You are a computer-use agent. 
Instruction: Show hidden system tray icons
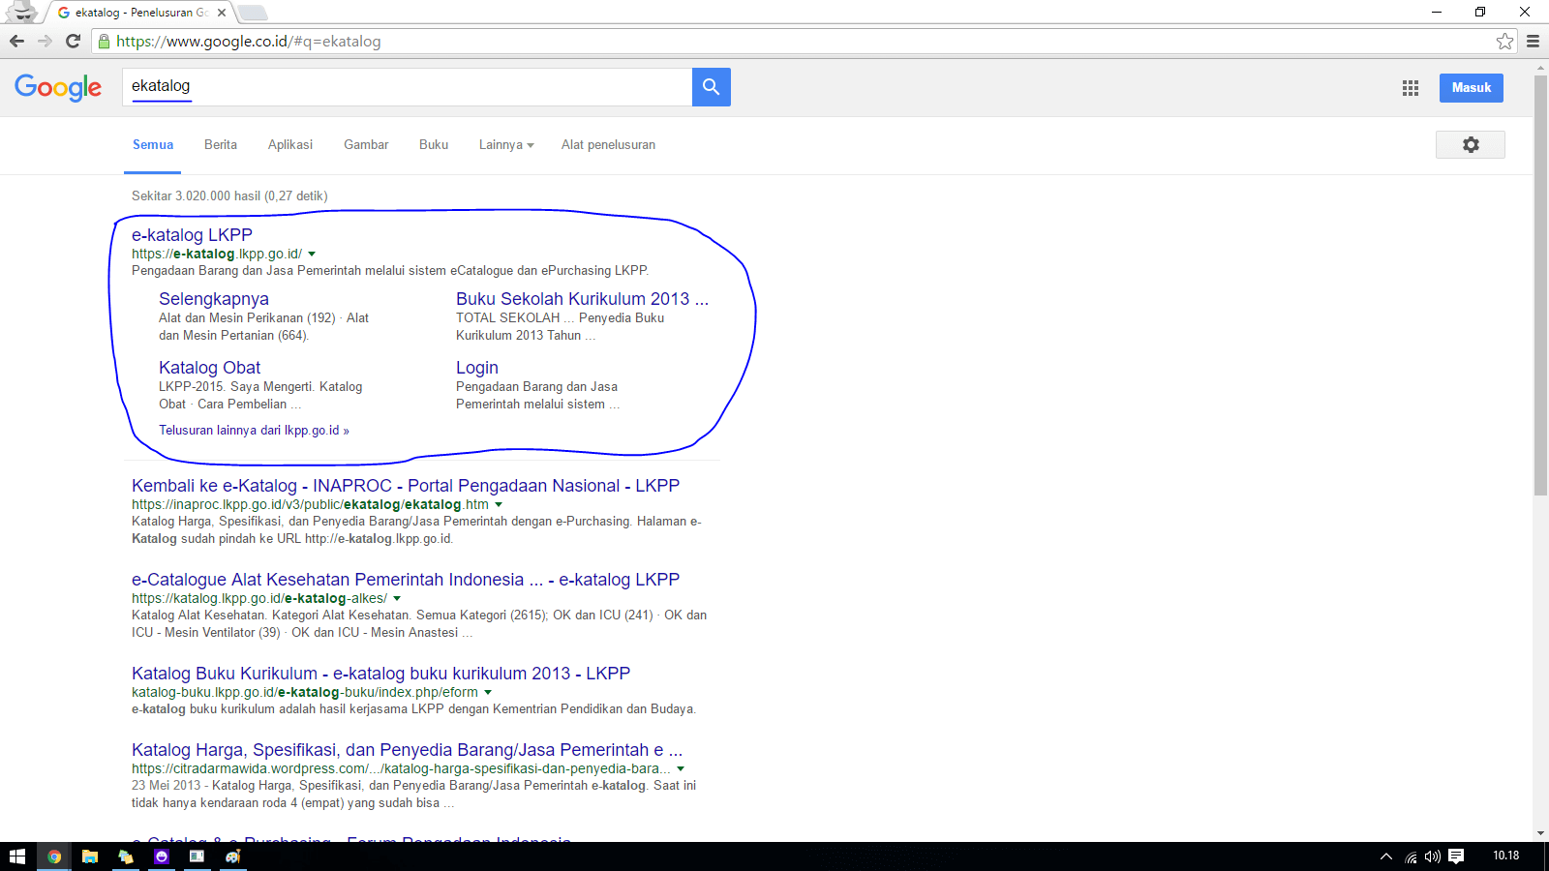pyautogui.click(x=1386, y=856)
